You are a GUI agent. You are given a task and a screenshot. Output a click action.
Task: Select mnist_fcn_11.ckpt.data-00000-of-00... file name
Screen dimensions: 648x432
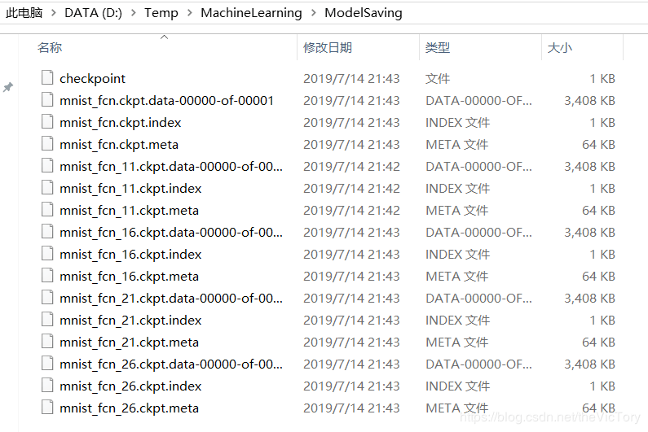(x=171, y=166)
